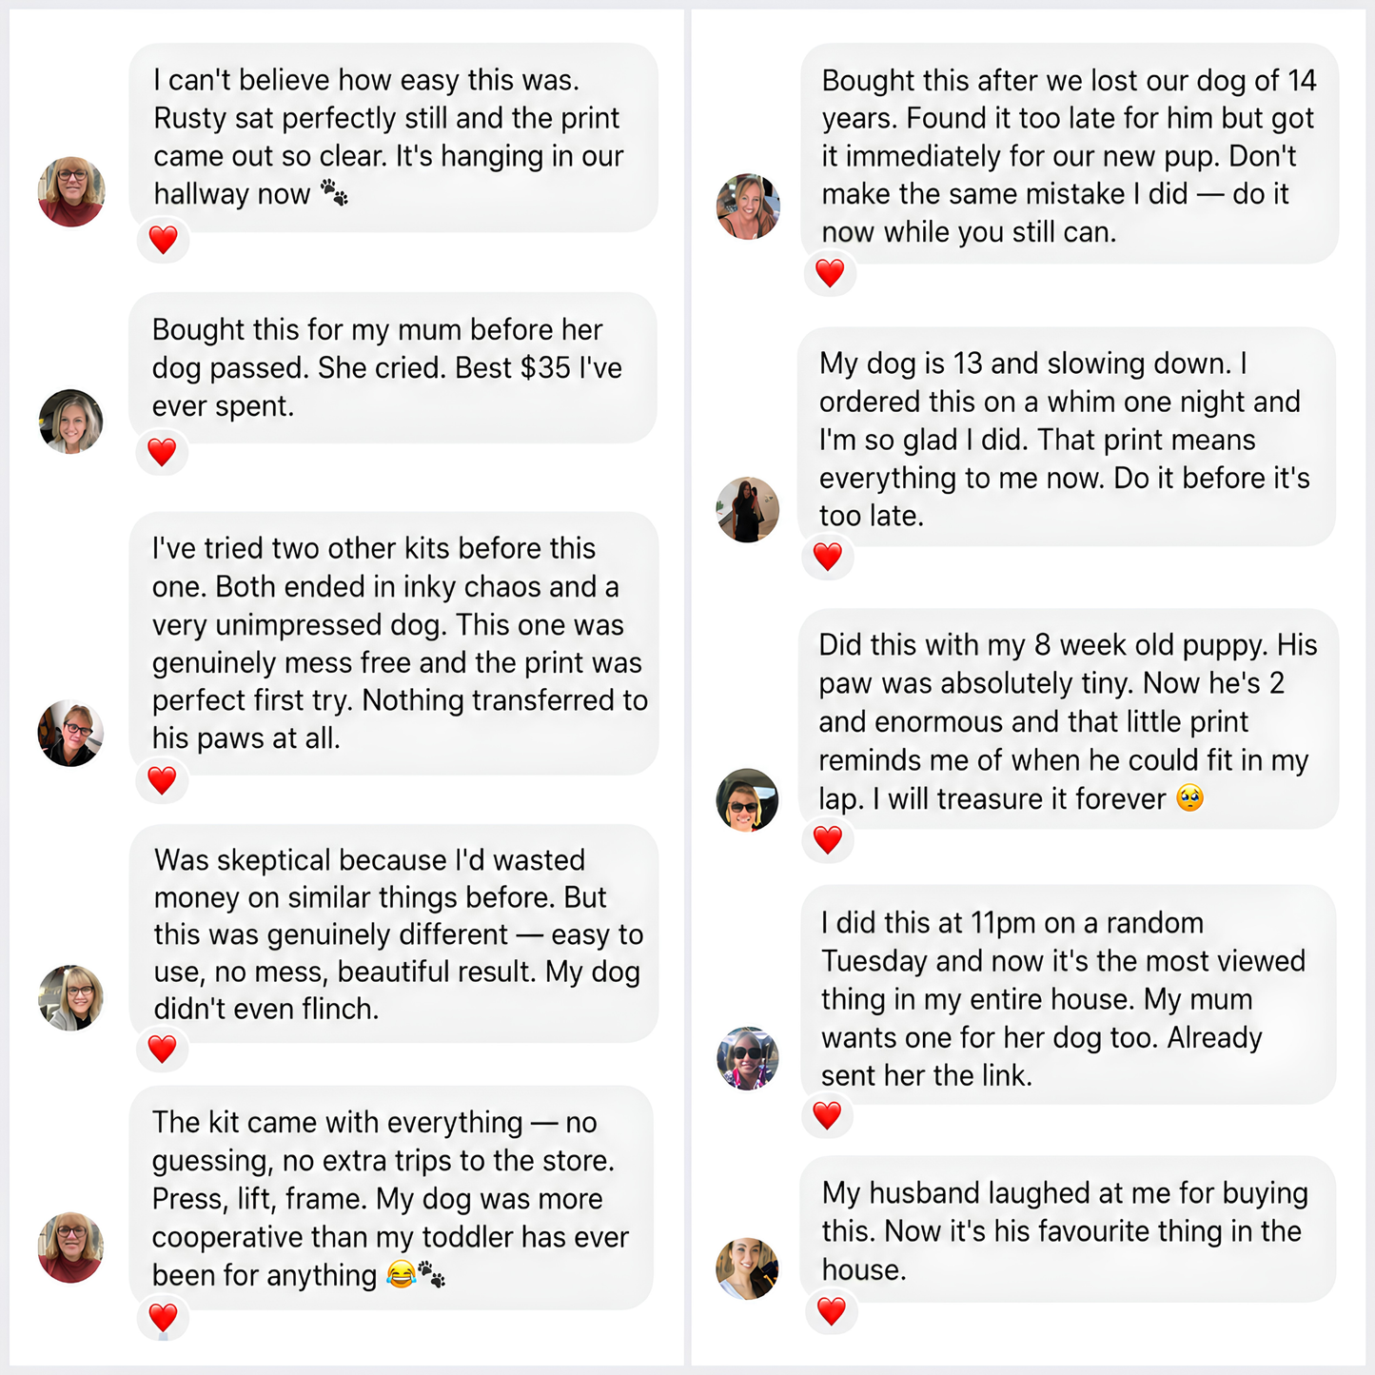The width and height of the screenshot is (1375, 1375).
Task: Click the avatar with glasses beside the 'inky chaos' review
Action: tap(70, 734)
